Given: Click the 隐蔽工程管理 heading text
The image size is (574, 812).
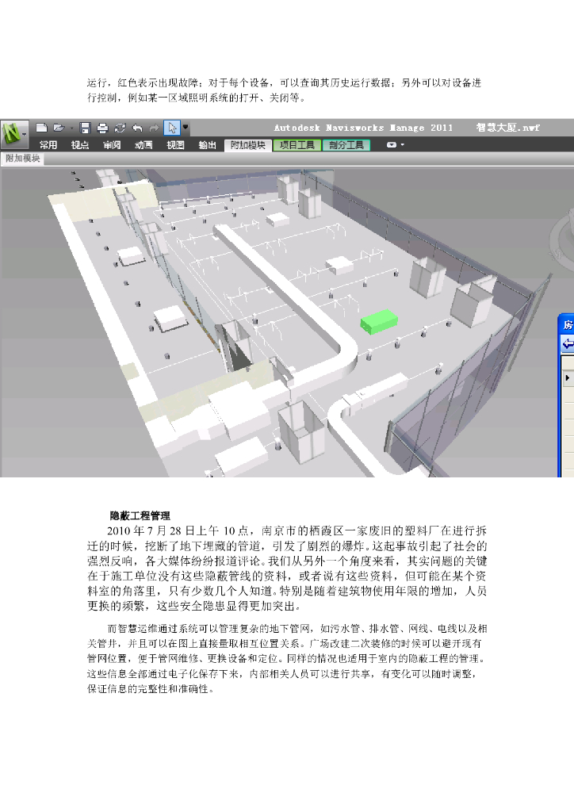Looking at the screenshot, I should [140, 515].
